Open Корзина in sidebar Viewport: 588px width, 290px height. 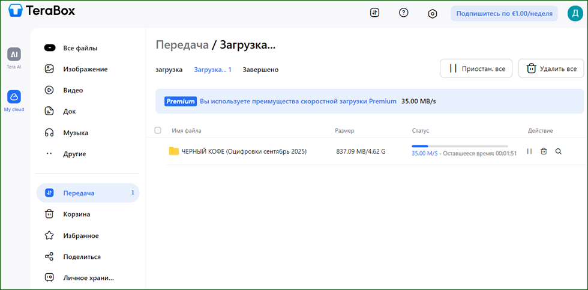(77, 214)
